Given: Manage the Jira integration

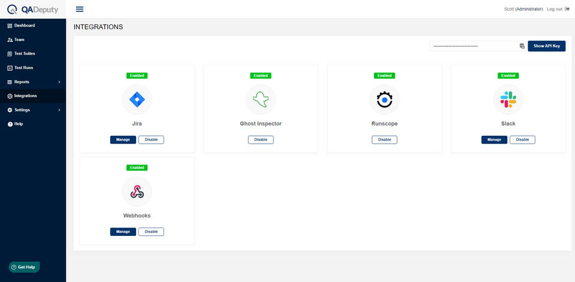Looking at the screenshot, I should pos(123,140).
